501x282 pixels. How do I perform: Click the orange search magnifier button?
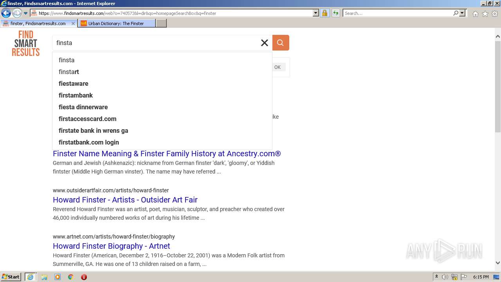(x=281, y=43)
